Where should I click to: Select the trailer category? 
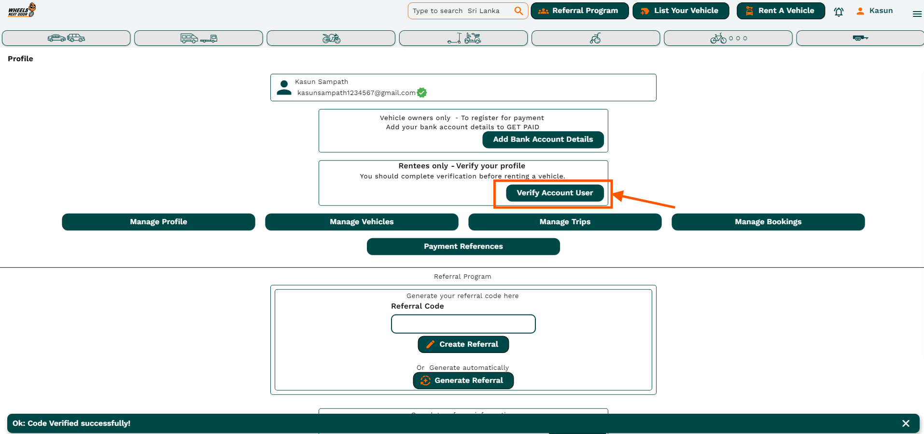860,38
